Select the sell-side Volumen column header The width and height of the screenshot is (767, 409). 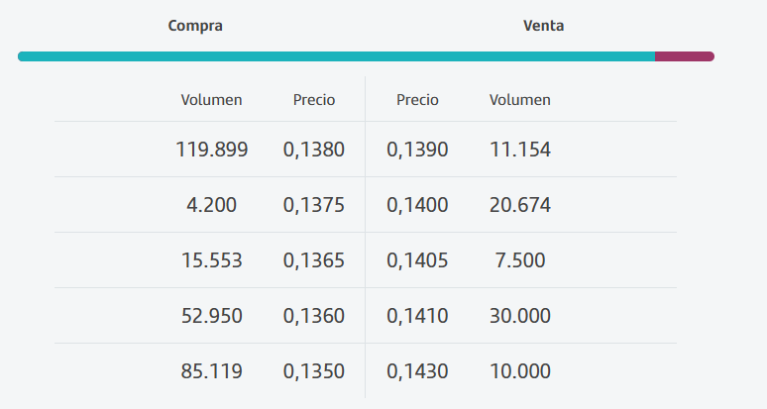(520, 100)
